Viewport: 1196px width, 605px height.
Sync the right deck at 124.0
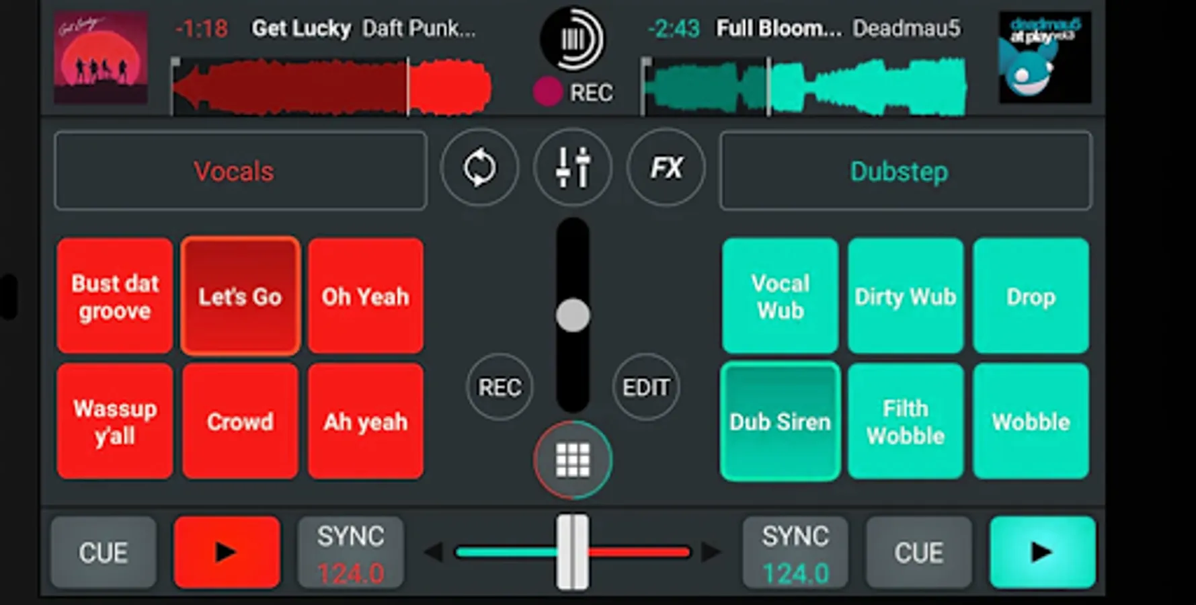pos(795,552)
